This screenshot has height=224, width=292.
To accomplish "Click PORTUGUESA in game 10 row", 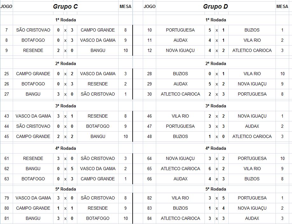I will [x=180, y=30].
